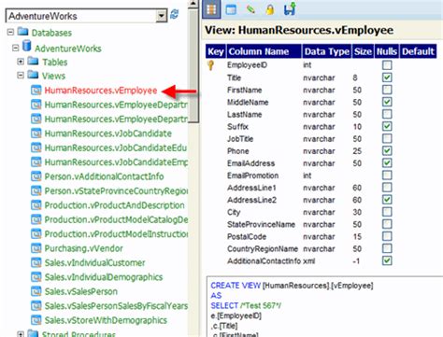Click the Views folder icon
The image size is (443, 337).
pos(33,75)
